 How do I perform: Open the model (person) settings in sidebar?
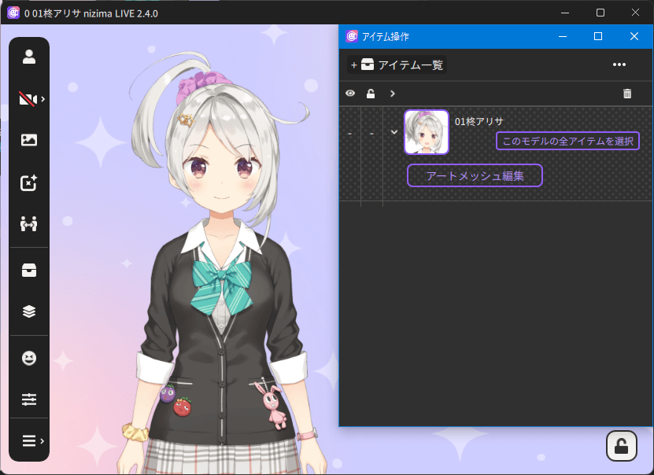click(x=29, y=57)
